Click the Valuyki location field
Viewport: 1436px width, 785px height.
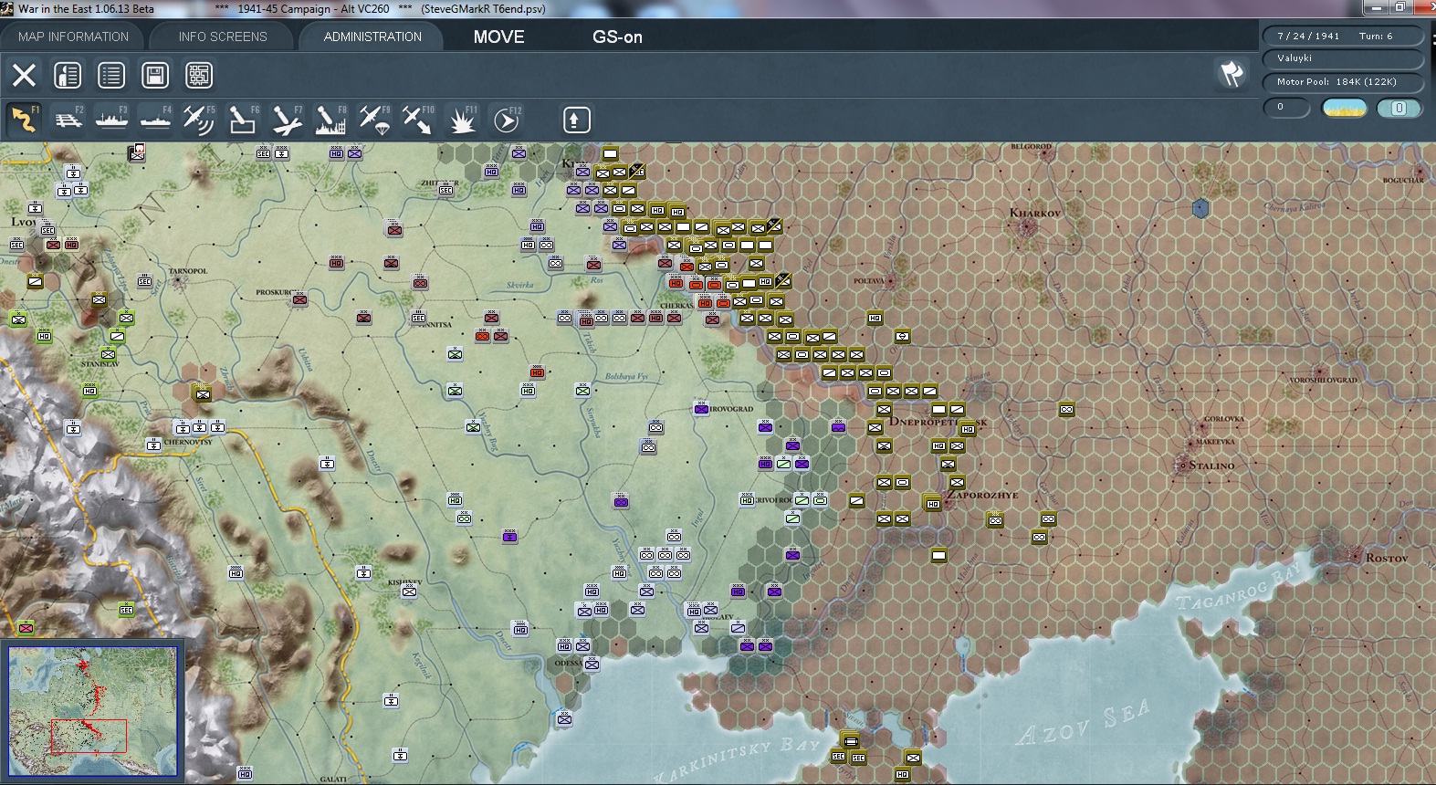1342,58
